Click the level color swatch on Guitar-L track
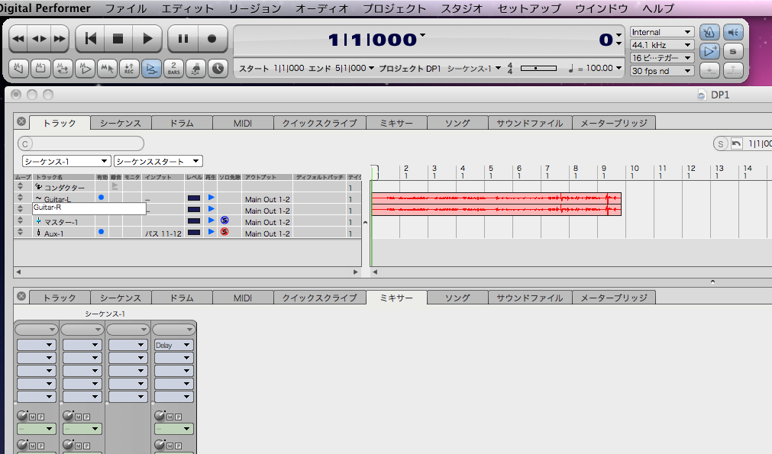This screenshot has width=772, height=454. 194,198
